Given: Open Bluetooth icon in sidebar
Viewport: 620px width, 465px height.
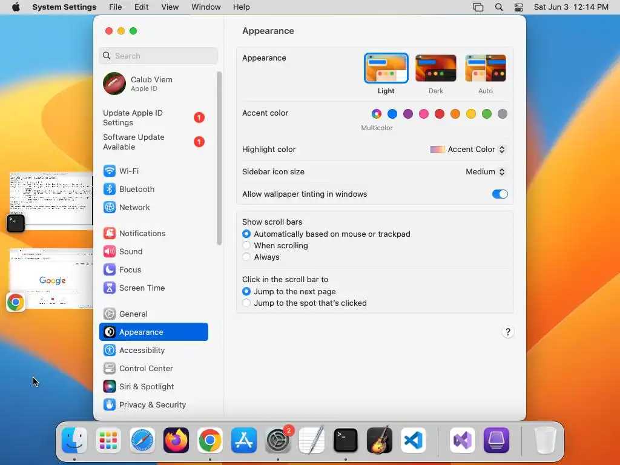Looking at the screenshot, I should pos(109,189).
